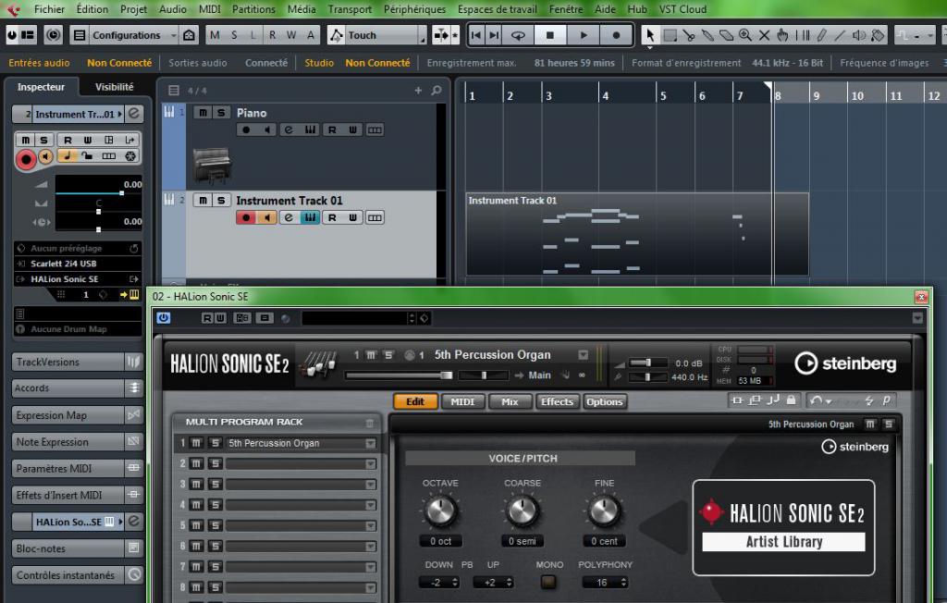
Task: Click the COARSE tuning knob
Action: (523, 511)
